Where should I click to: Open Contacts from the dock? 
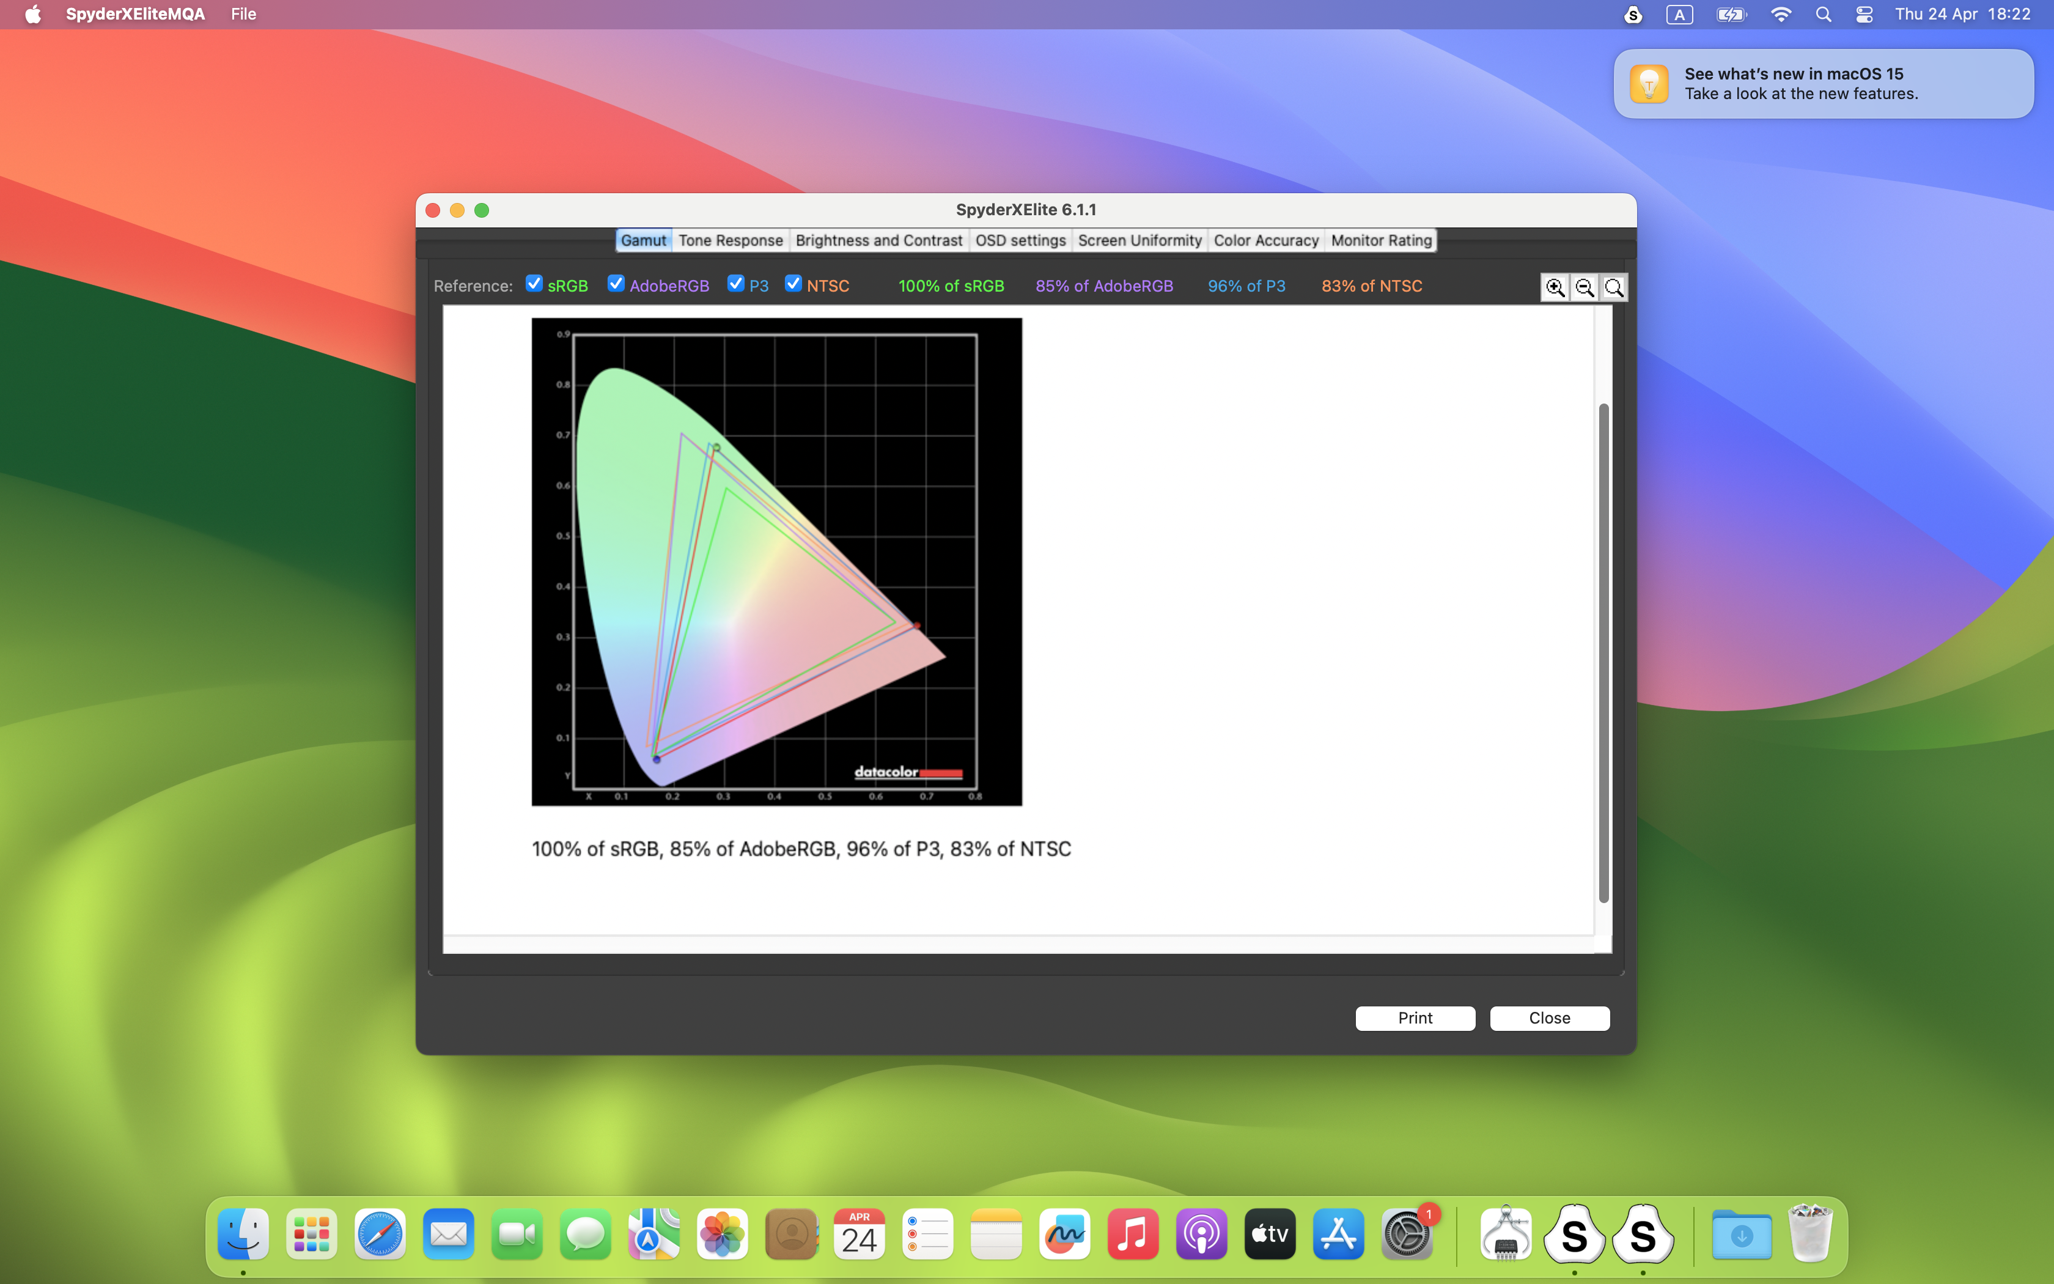[791, 1234]
